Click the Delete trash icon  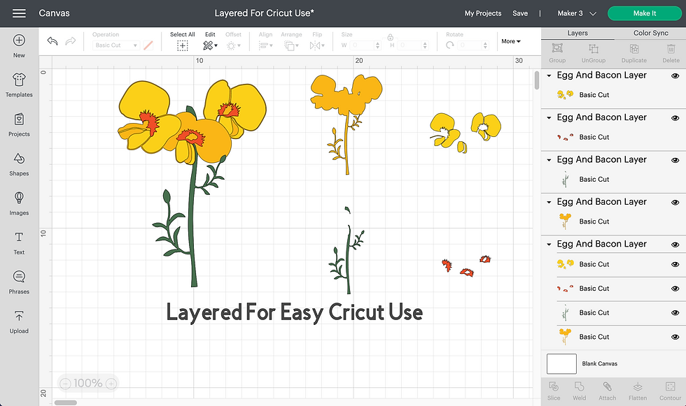pos(671,48)
